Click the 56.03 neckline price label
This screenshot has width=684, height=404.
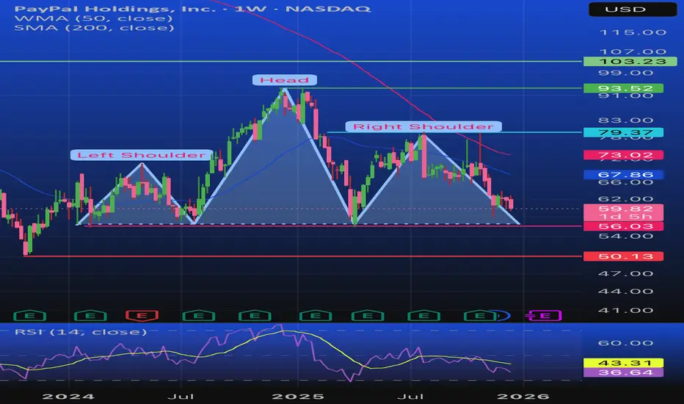coord(623,226)
